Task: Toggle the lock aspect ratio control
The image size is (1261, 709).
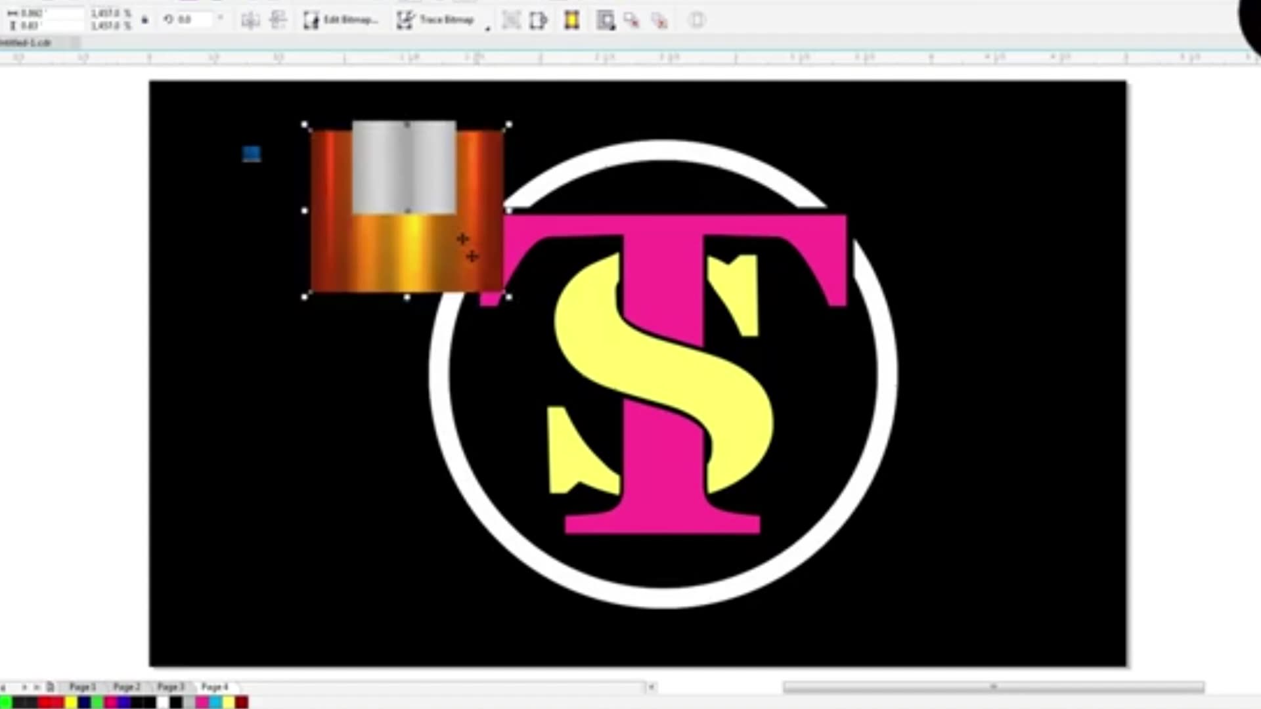Action: [x=144, y=20]
